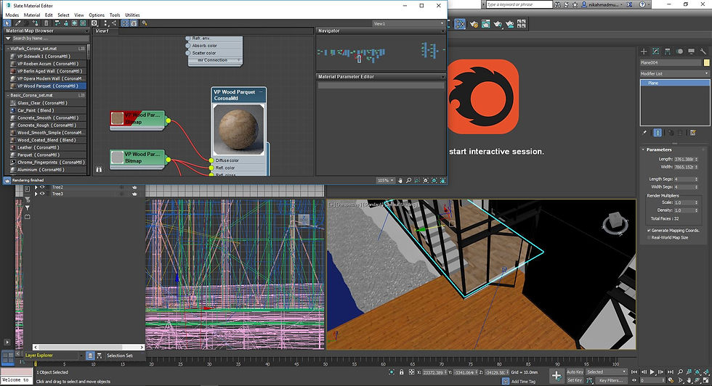Switch to the Modify panel icon
712x386 pixels.
point(655,52)
